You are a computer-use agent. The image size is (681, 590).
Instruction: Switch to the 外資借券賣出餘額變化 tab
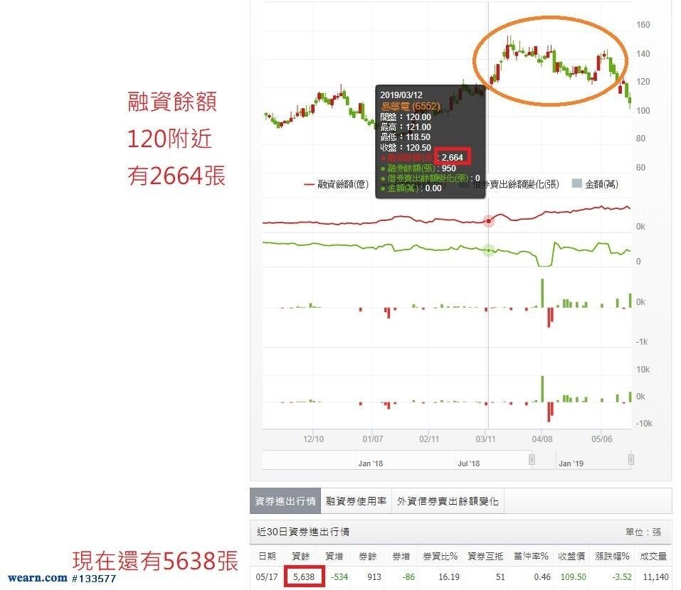pyautogui.click(x=448, y=501)
